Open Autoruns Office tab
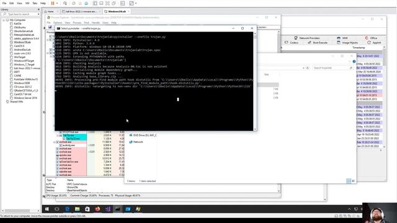Viewport: 397px width, 223px height. 371,38
